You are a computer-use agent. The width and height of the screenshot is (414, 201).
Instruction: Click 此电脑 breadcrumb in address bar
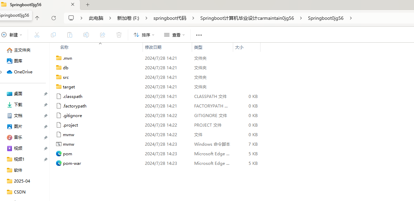point(96,18)
